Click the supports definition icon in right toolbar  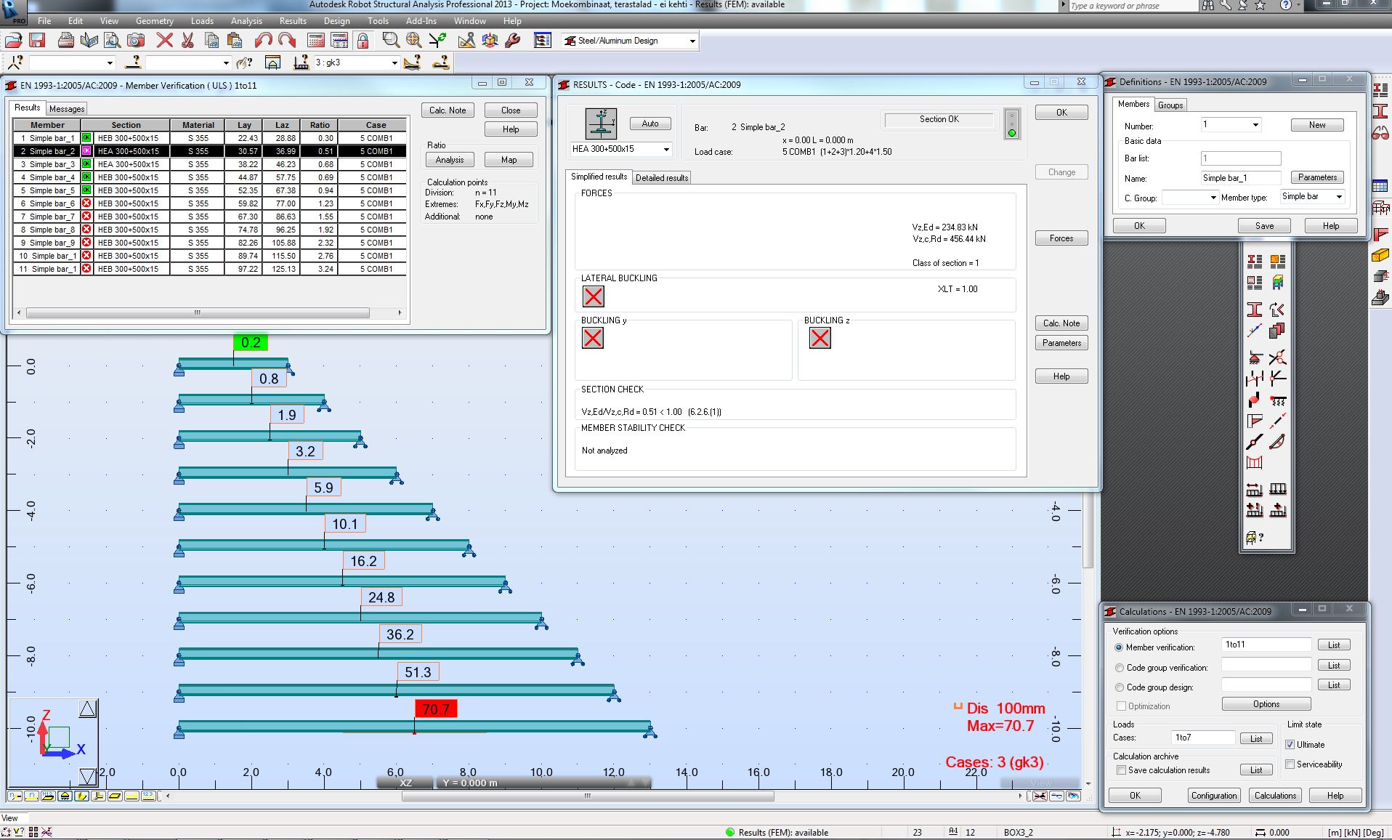(x=1254, y=358)
